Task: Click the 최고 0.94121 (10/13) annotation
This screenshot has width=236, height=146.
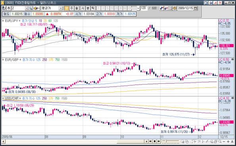Action: point(117,63)
